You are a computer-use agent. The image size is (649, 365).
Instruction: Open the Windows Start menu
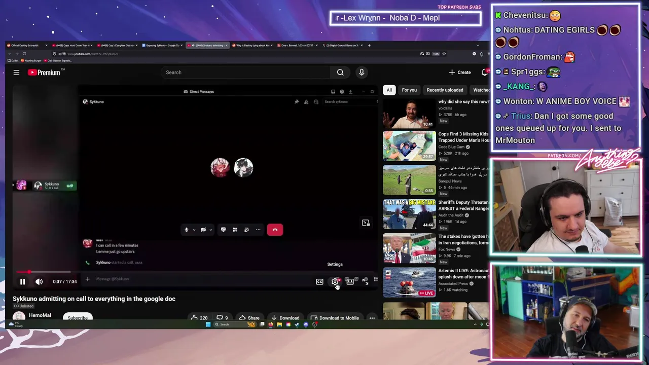(x=208, y=324)
